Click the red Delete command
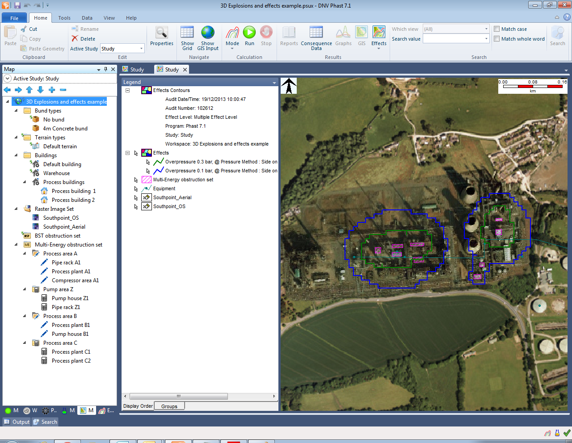Screen dimensions: 572x443 [84, 39]
